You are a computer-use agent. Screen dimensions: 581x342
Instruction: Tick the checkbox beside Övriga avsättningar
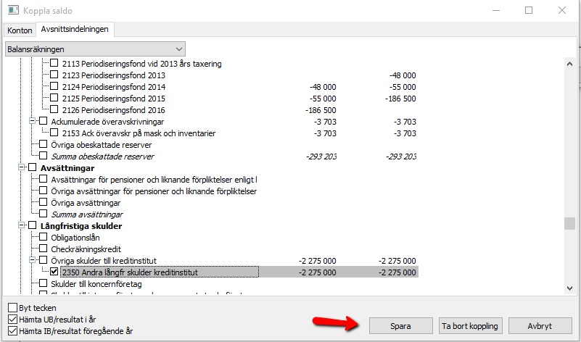44,202
